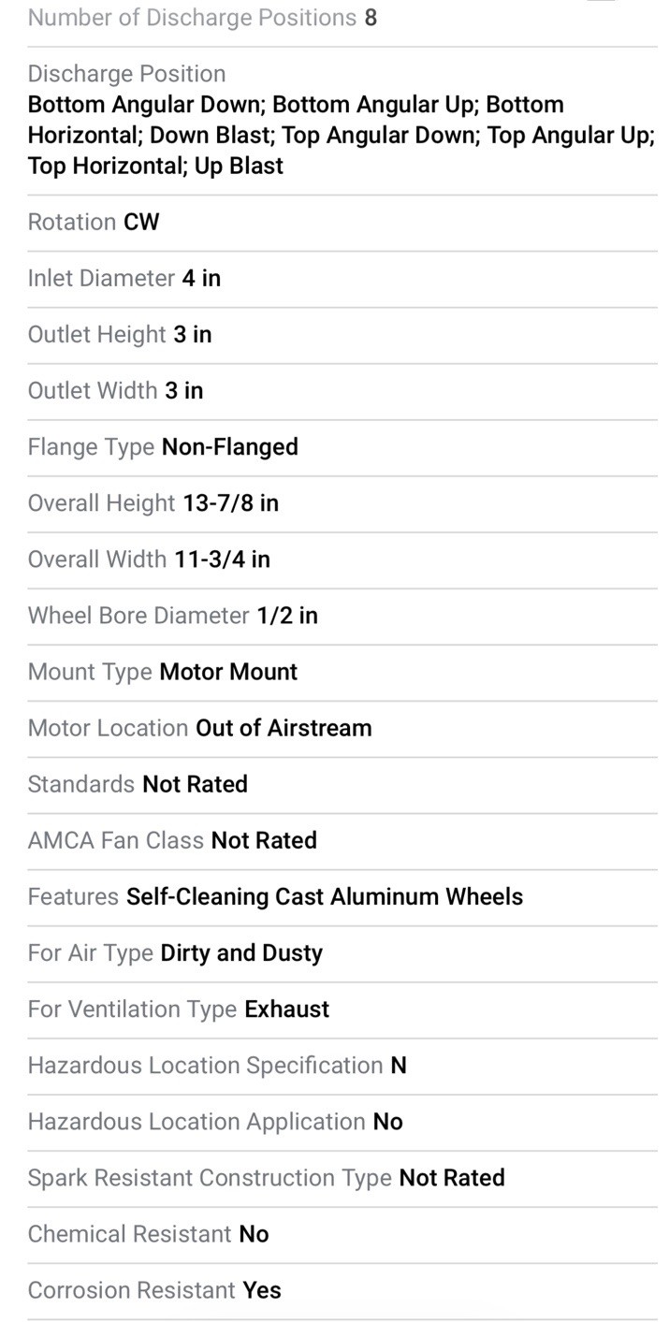
Task: Click the AMCA Fan Class row
Action: tap(342, 840)
